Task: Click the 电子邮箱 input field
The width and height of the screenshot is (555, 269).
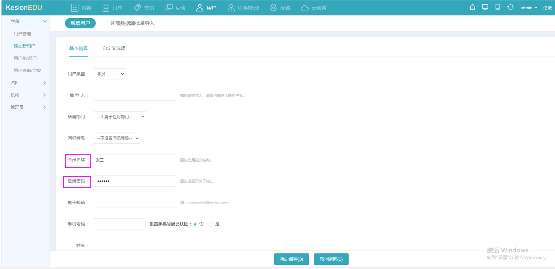Action: pyautogui.click(x=135, y=203)
